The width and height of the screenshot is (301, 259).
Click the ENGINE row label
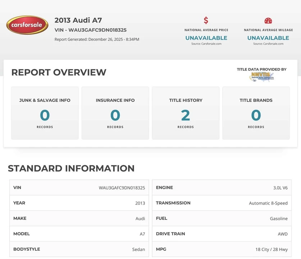(x=164, y=187)
